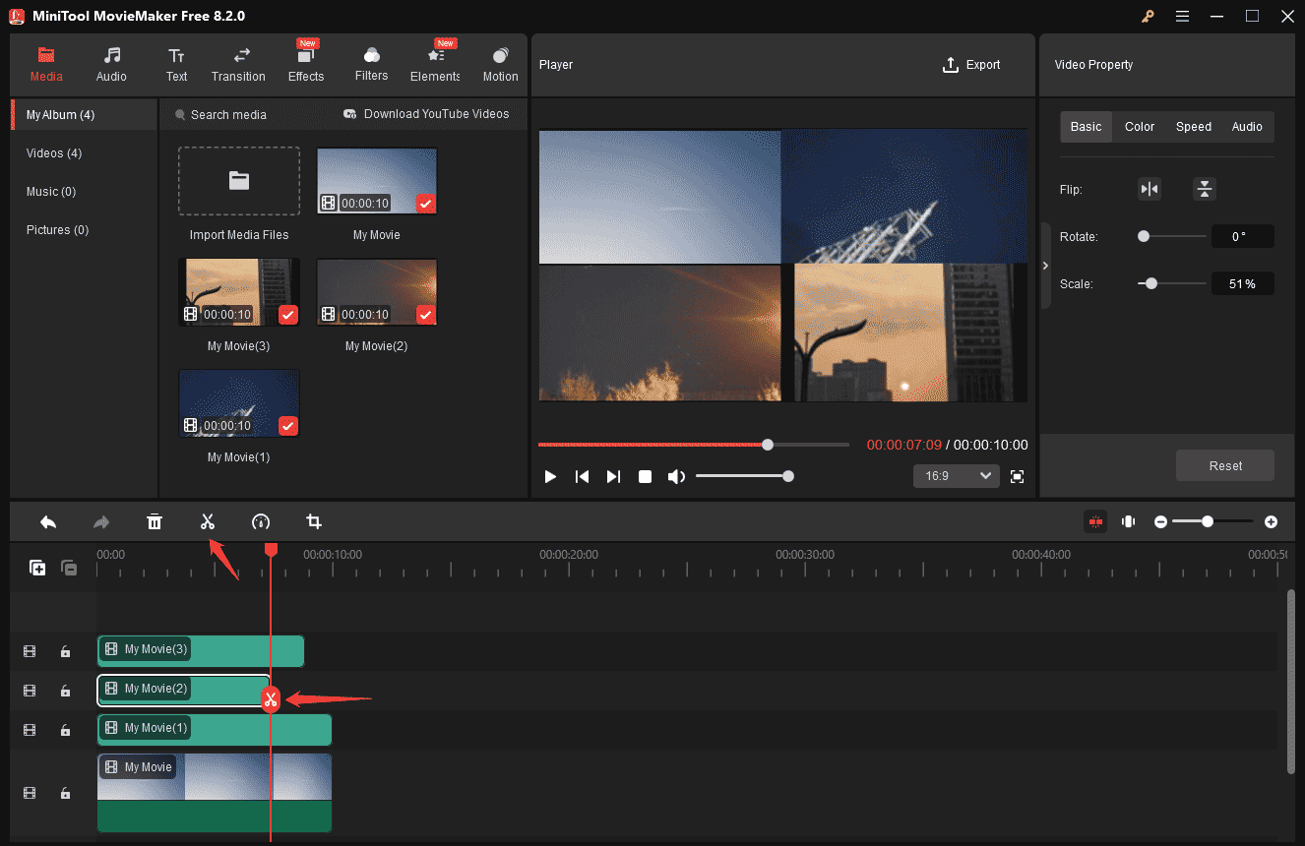This screenshot has width=1305, height=846.
Task: Select the My Movie(3) thumbnail
Action: tap(239, 292)
